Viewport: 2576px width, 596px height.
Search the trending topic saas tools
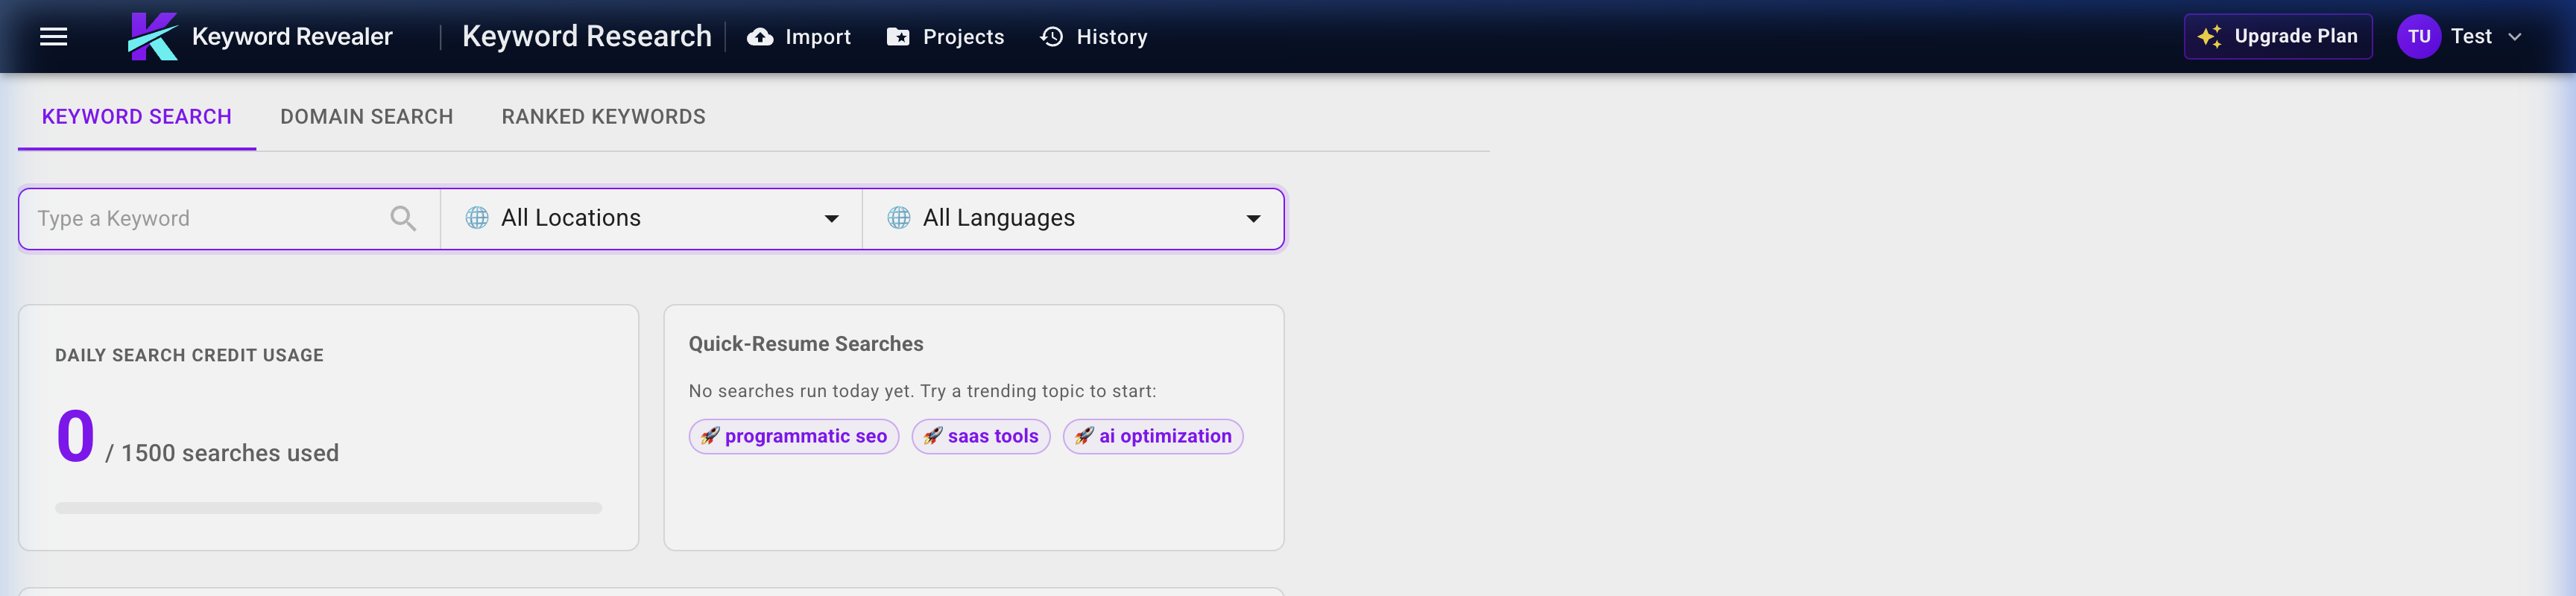coord(981,436)
